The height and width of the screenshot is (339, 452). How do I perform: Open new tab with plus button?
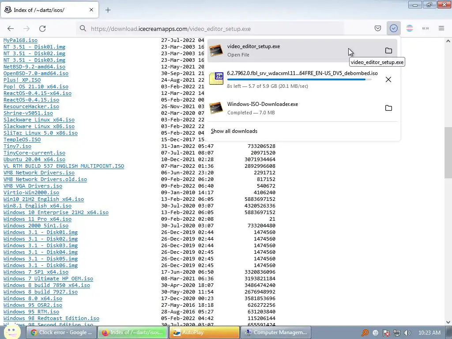tap(108, 10)
